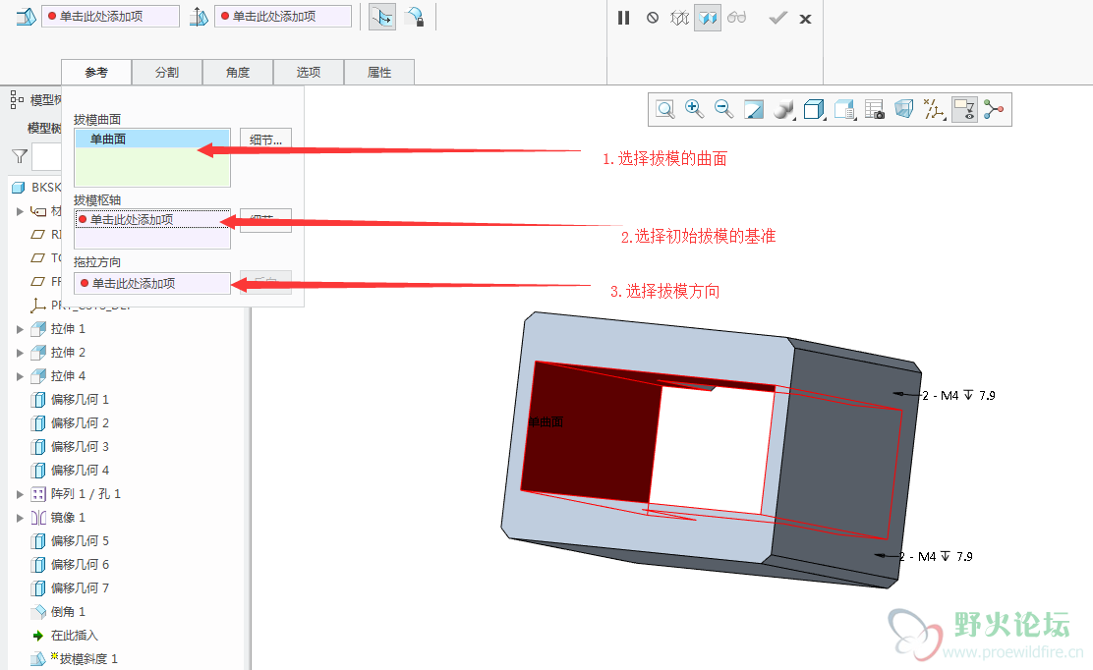Expand the 镜像 1 tree node

coord(21,518)
